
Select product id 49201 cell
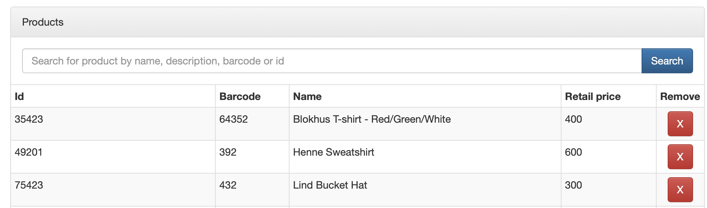tap(29, 152)
